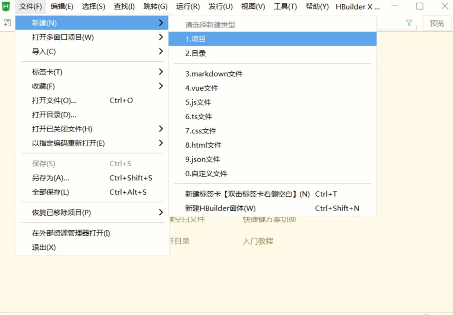Expand the 标签卡(T) submenu

pyautogui.click(x=47, y=72)
